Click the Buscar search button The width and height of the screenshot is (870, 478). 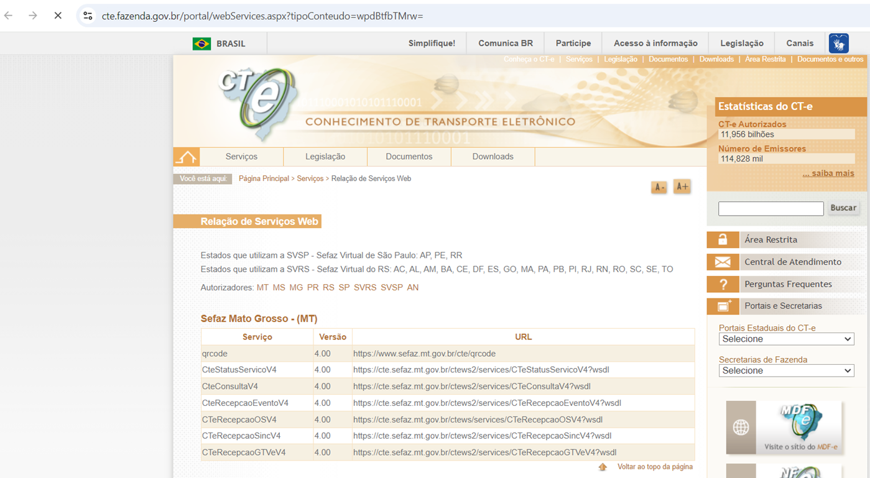[x=843, y=208]
